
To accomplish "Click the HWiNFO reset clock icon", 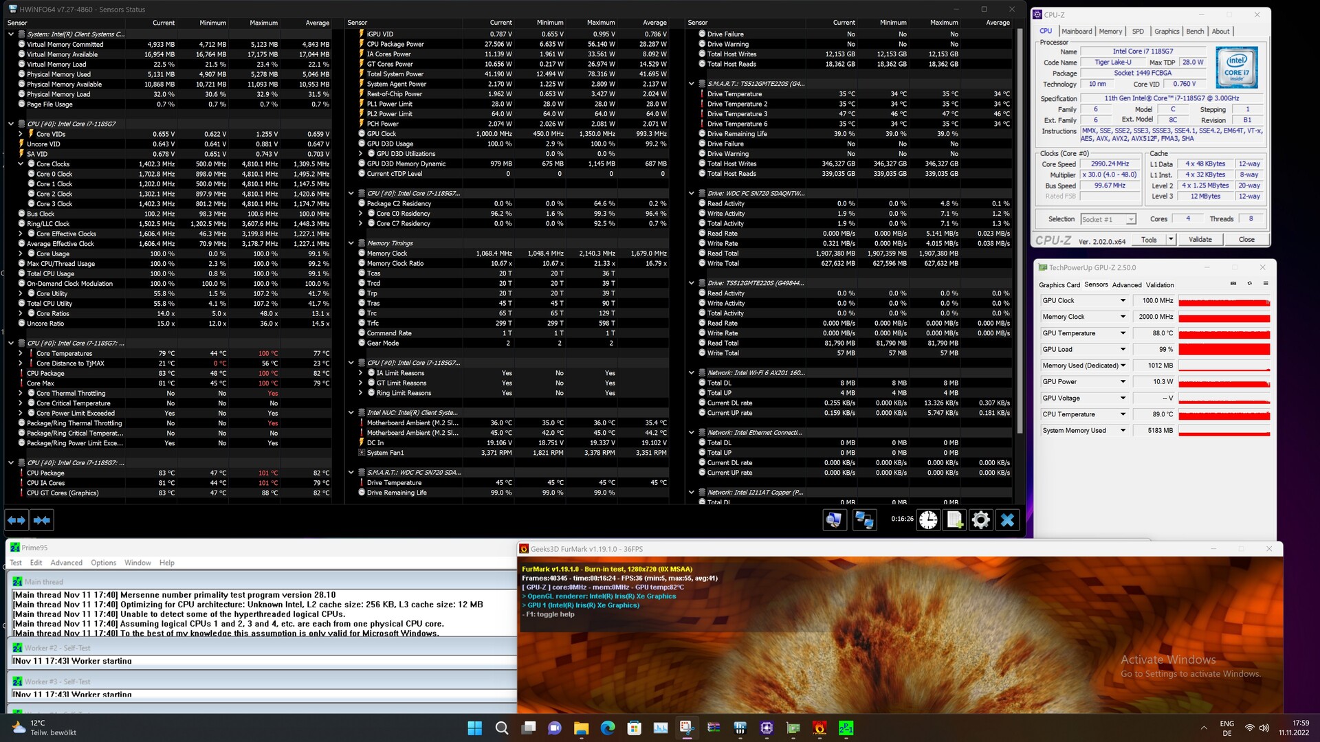I will click(x=928, y=520).
